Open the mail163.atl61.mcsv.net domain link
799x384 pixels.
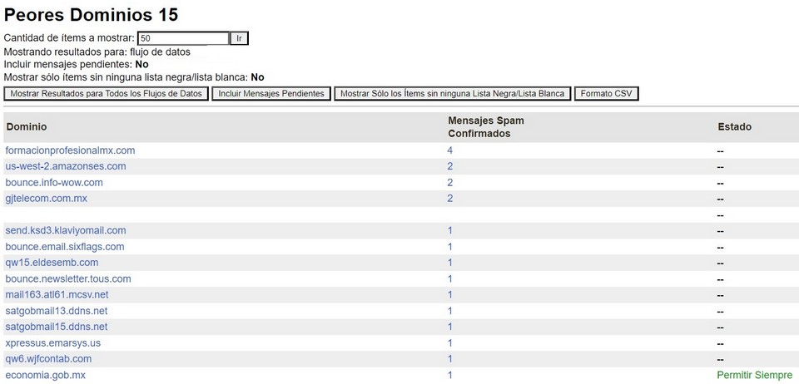[57, 295]
